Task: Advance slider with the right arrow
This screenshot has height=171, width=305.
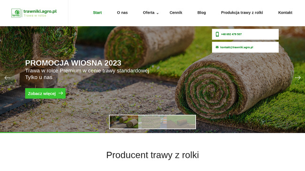Action: [297, 78]
